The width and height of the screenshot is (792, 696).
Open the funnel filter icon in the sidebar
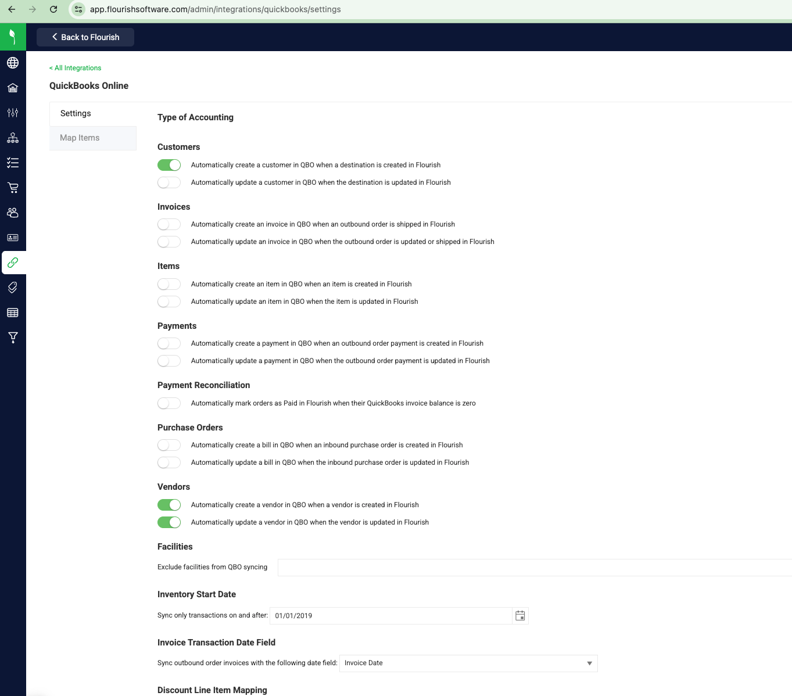[13, 338]
